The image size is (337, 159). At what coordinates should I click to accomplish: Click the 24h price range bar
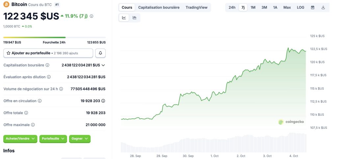click(x=54, y=37)
